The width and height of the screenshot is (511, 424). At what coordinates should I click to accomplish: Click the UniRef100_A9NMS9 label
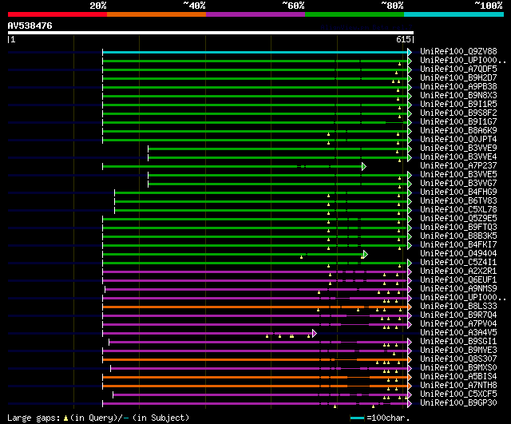pyautogui.click(x=458, y=289)
